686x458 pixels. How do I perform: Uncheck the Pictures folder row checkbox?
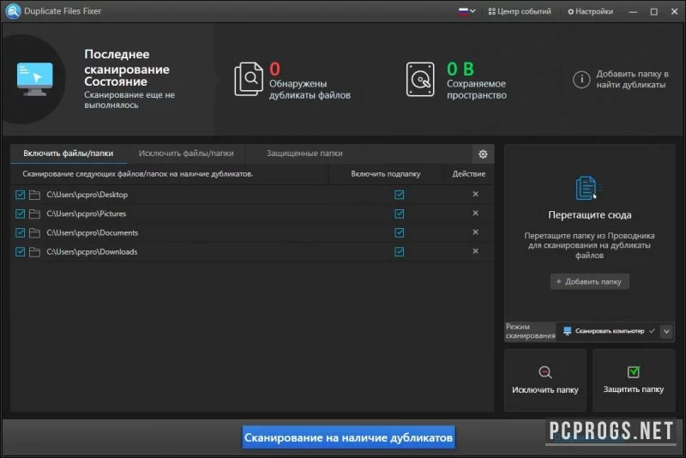coord(20,214)
